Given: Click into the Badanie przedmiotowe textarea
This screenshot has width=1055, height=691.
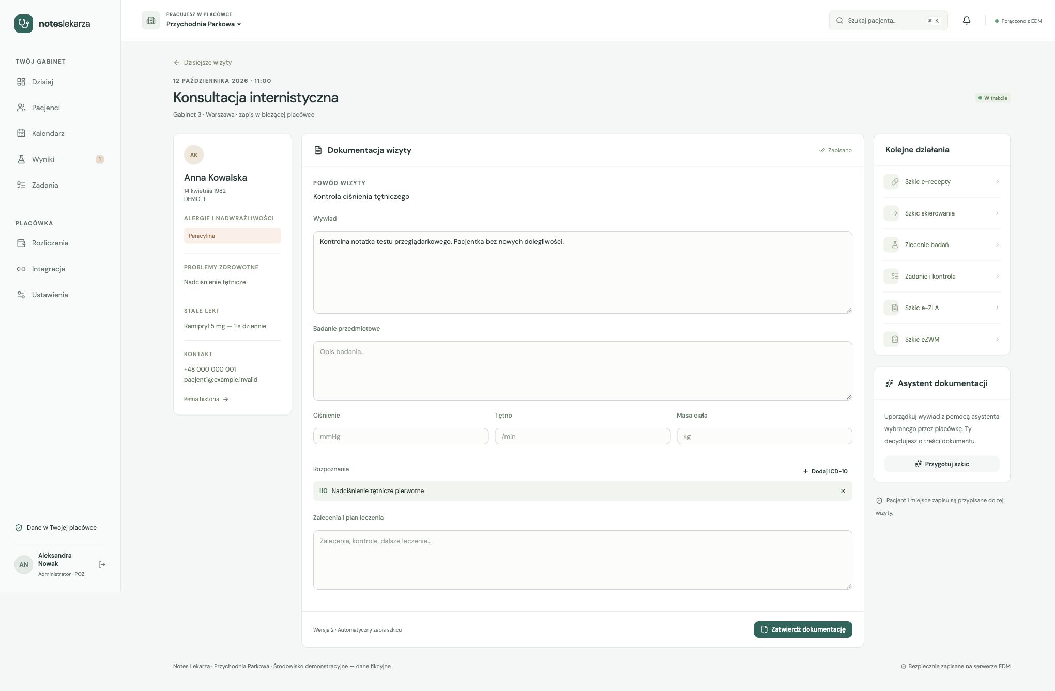Looking at the screenshot, I should click(583, 371).
